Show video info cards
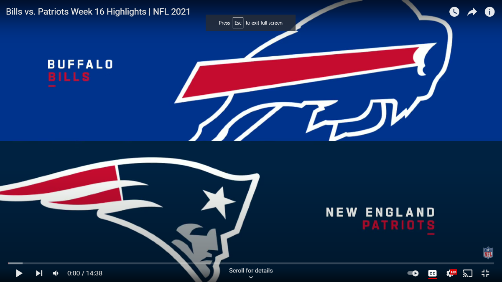This screenshot has width=502, height=282. [489, 12]
